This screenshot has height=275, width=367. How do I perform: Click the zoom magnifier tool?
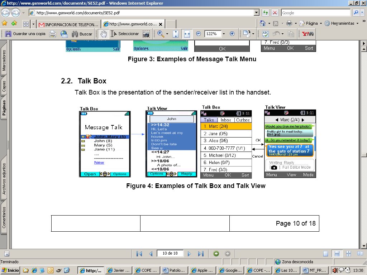tap(161, 34)
